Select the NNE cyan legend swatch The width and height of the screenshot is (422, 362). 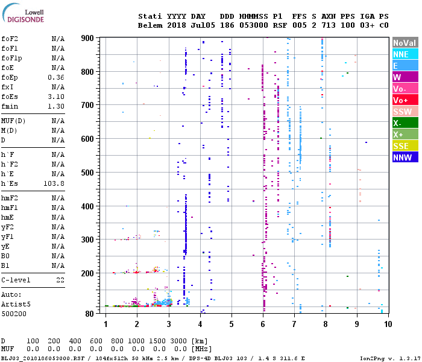pyautogui.click(x=405, y=54)
